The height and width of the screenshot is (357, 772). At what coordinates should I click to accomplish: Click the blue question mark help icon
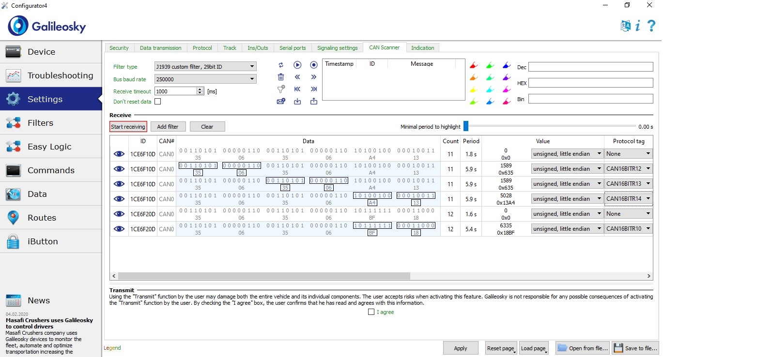651,26
